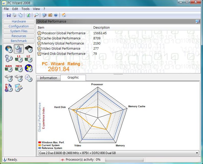203x164 pixels.
Task: Click the info icon next to Ready
Action: 5,160
